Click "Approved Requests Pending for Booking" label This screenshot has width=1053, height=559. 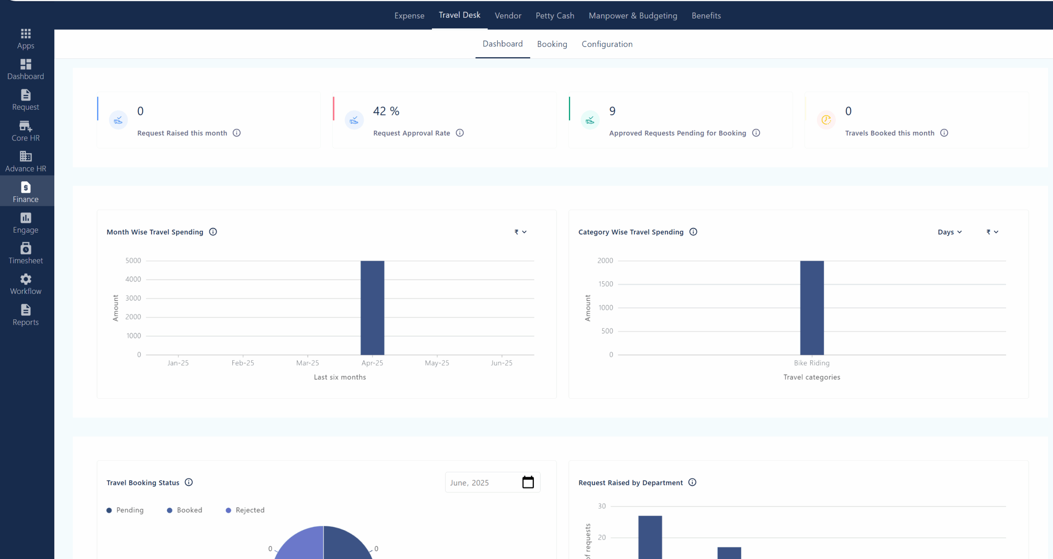point(677,133)
